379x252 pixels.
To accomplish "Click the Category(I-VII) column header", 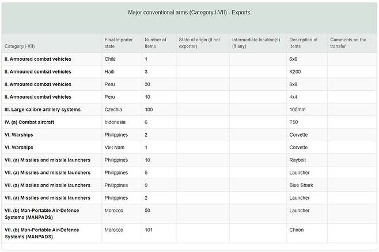I will 20,46.
